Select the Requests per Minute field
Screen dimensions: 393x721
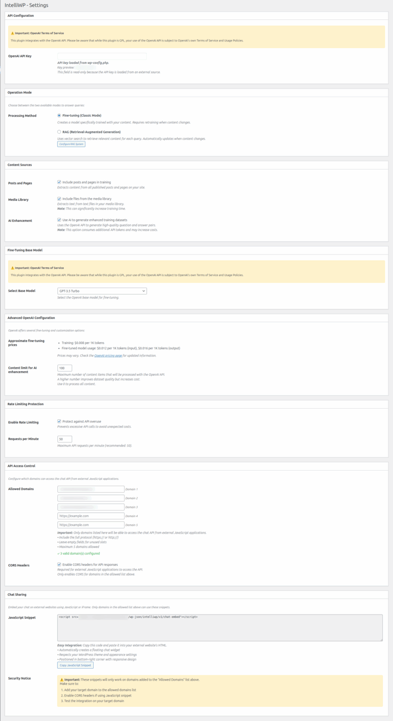64,439
